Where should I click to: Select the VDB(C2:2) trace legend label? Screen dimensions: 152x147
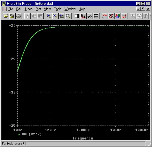[x=32, y=134]
